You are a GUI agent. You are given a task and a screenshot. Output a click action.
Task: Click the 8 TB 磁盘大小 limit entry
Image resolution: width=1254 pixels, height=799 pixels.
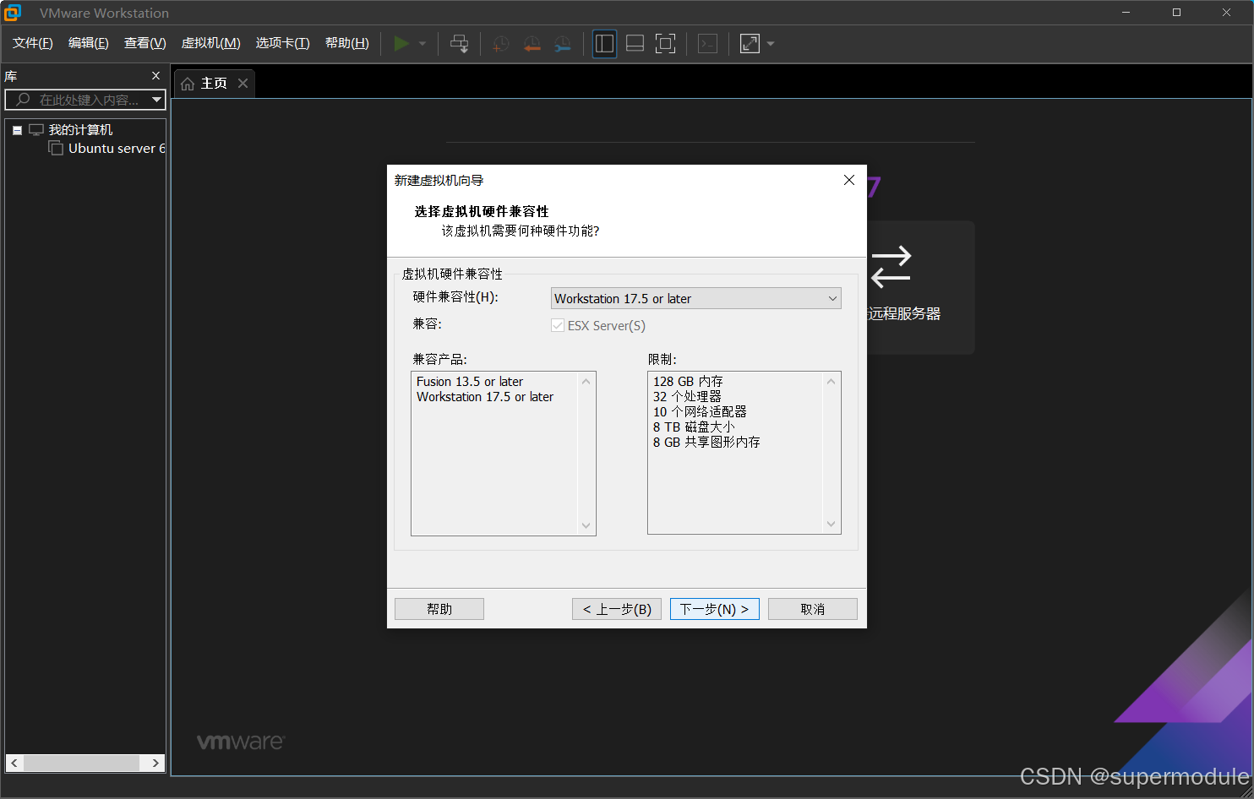(x=694, y=427)
